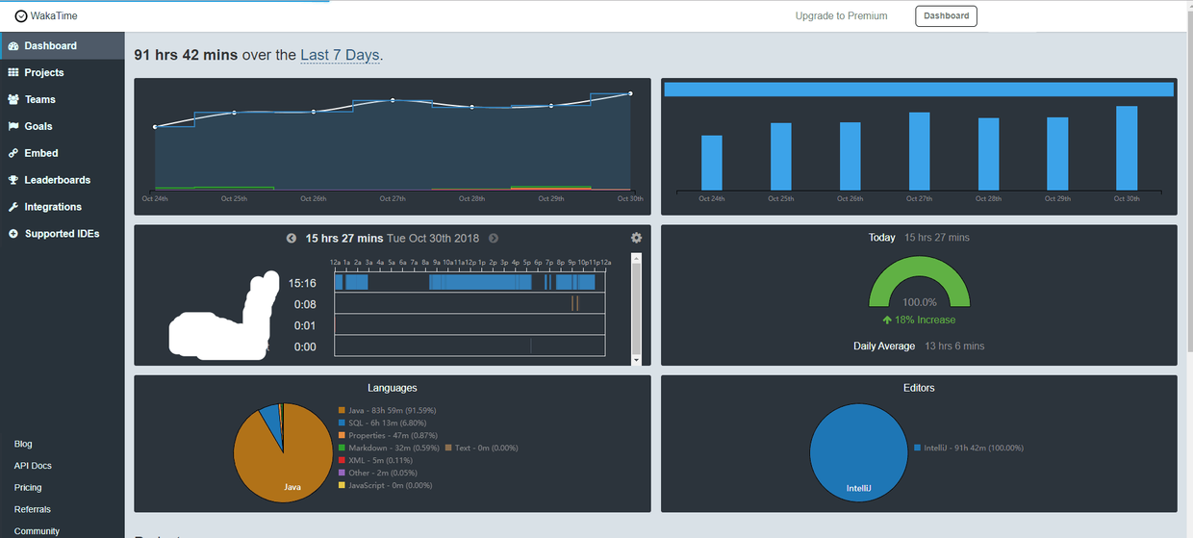Click the Oct 26th bar in bar chart
This screenshot has height=538, width=1193.
coord(850,156)
